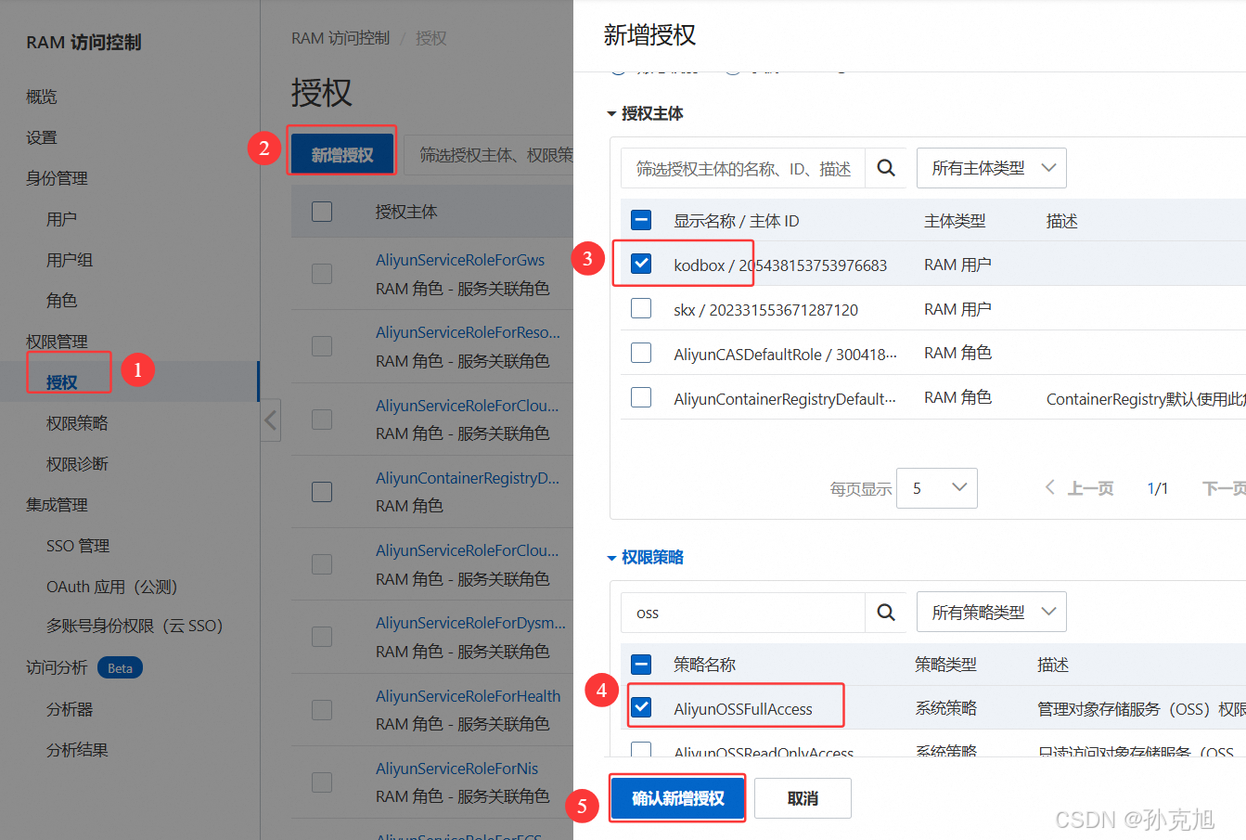The image size is (1246, 840).
Task: Go to 角色 in the sidebar
Action: [62, 301]
